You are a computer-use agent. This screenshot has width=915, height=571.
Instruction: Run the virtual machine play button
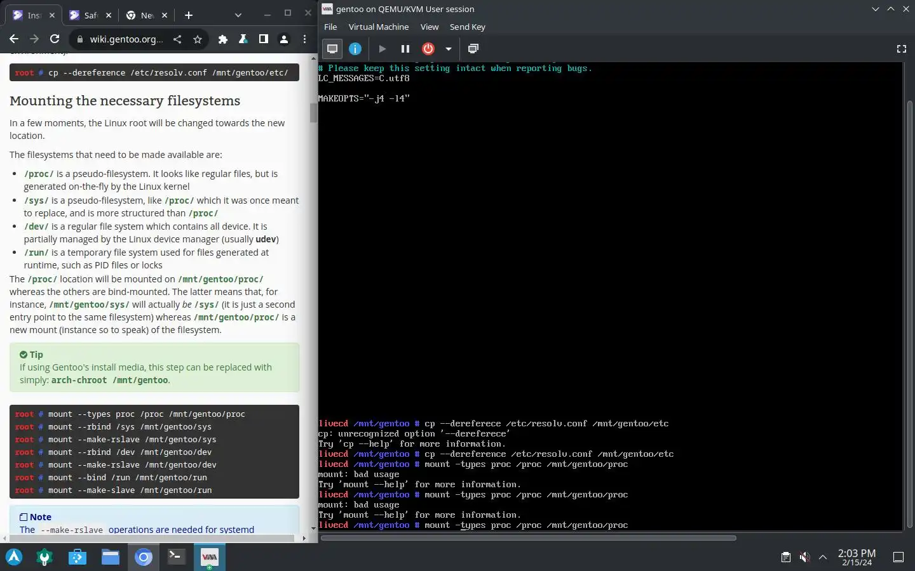tap(382, 49)
